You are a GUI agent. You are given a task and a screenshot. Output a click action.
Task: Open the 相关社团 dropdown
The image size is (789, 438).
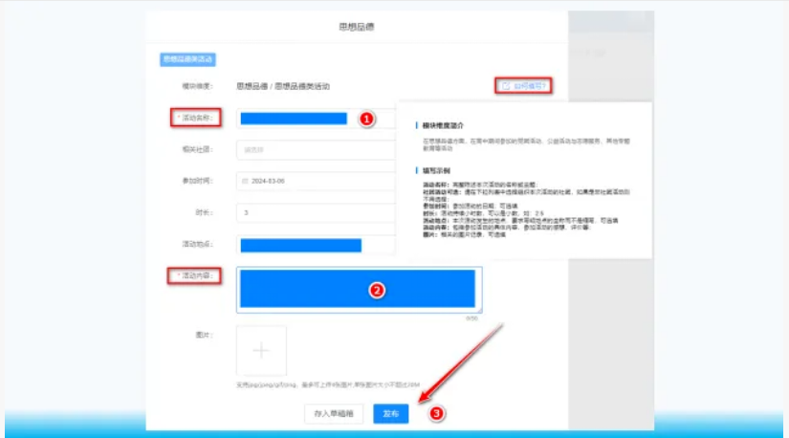(316, 149)
